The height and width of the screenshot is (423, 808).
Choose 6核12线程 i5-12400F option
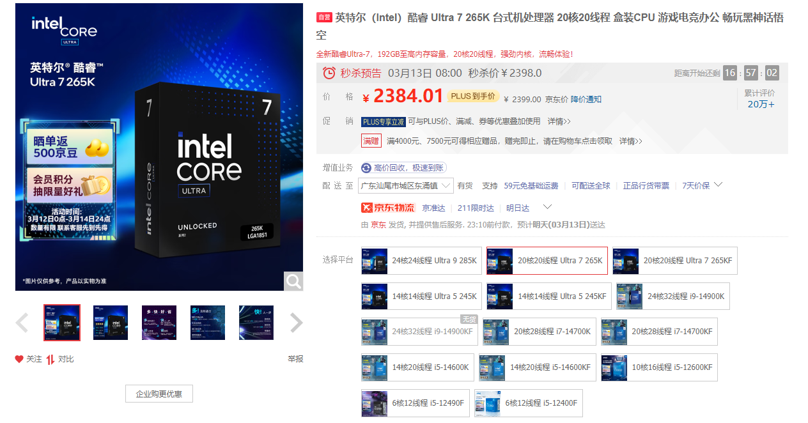(529, 403)
